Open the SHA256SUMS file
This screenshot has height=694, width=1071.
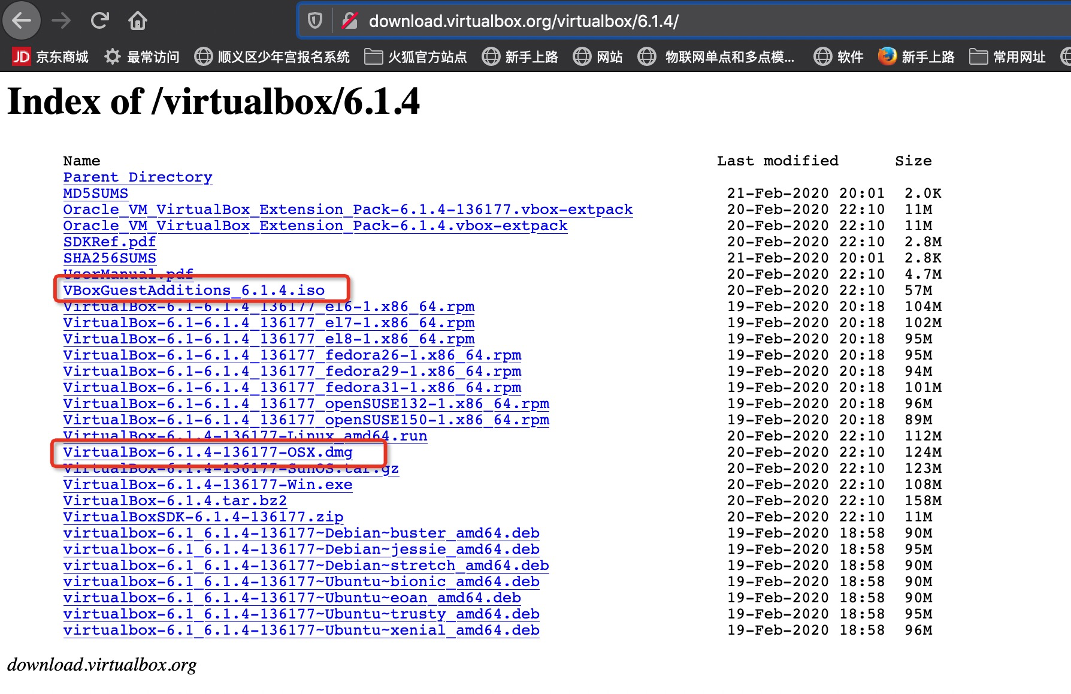click(110, 258)
